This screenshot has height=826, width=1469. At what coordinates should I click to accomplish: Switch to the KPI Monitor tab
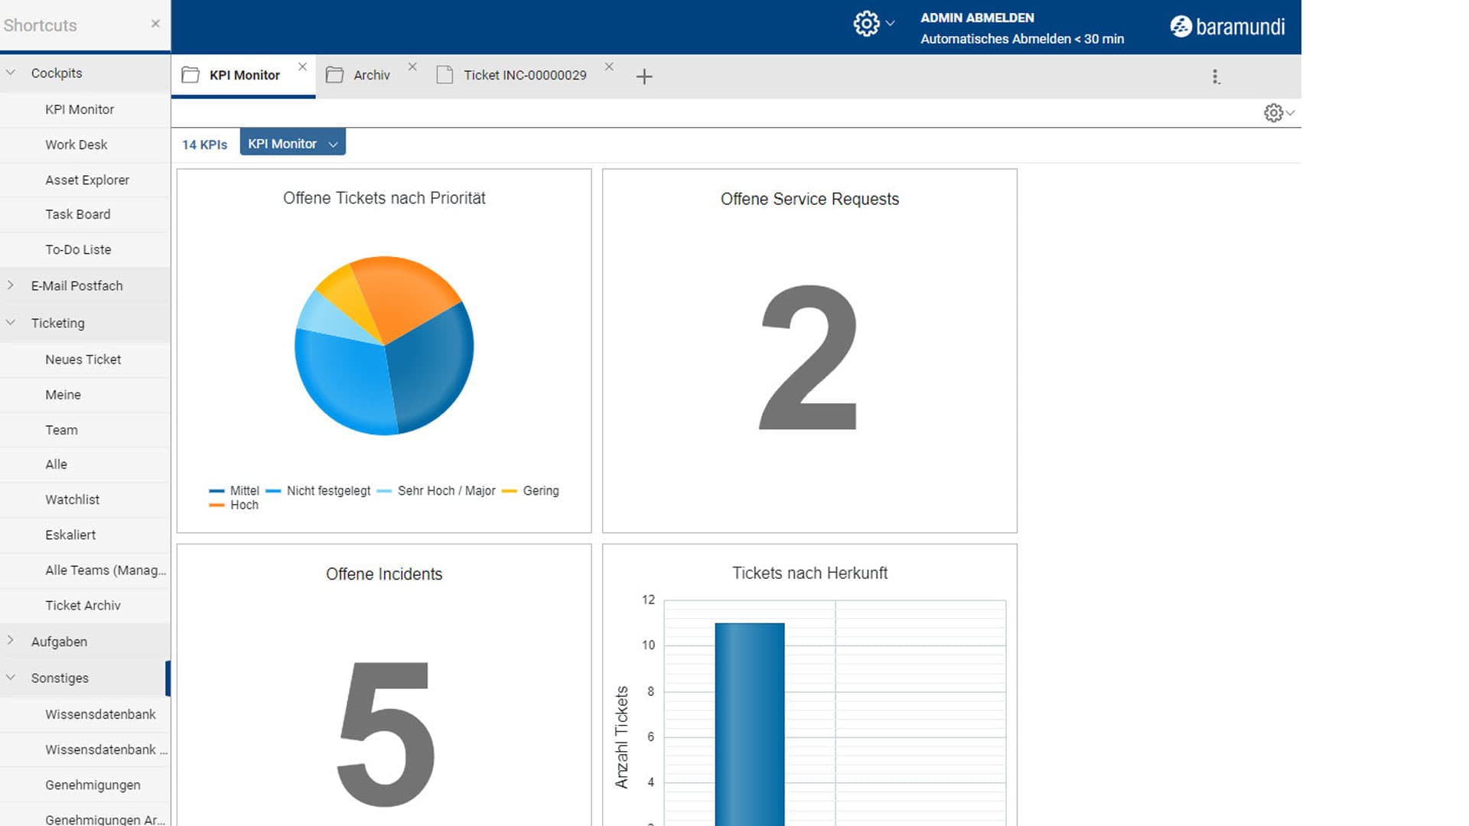coord(244,75)
